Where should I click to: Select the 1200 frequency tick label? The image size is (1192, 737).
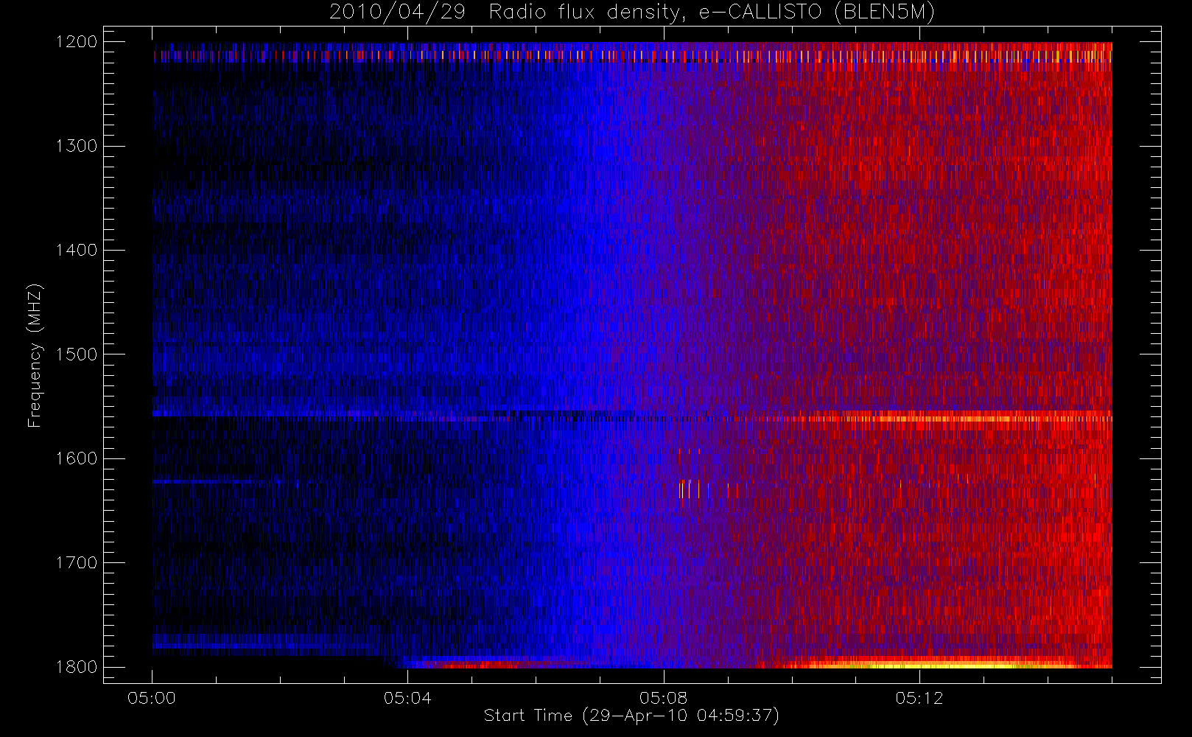click(77, 42)
